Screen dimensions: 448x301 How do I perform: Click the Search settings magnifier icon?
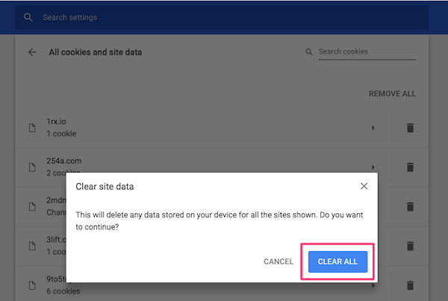(x=28, y=17)
